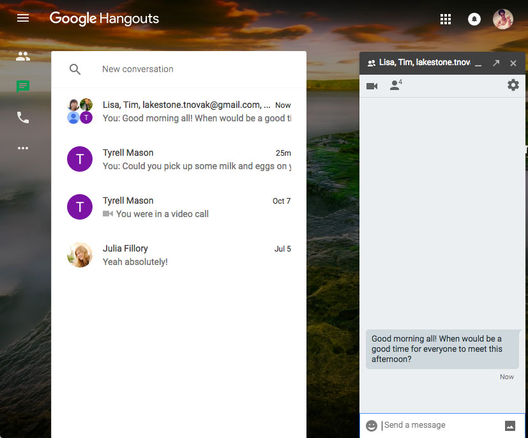
Task: Start a video call in chat
Action: pos(372,86)
